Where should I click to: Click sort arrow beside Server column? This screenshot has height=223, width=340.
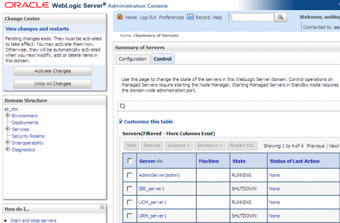pos(160,161)
